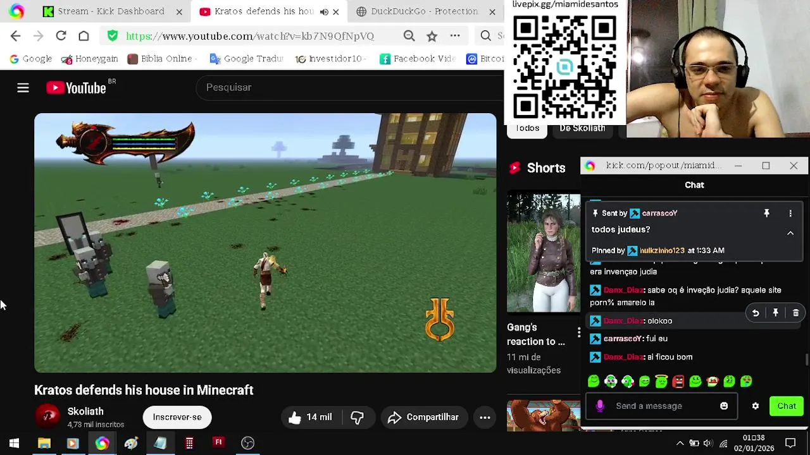Switch to DuckDuckGo - Protection tab

[424, 11]
